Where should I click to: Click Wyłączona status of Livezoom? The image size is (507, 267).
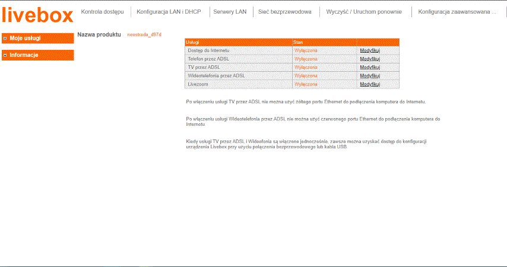(x=306, y=84)
